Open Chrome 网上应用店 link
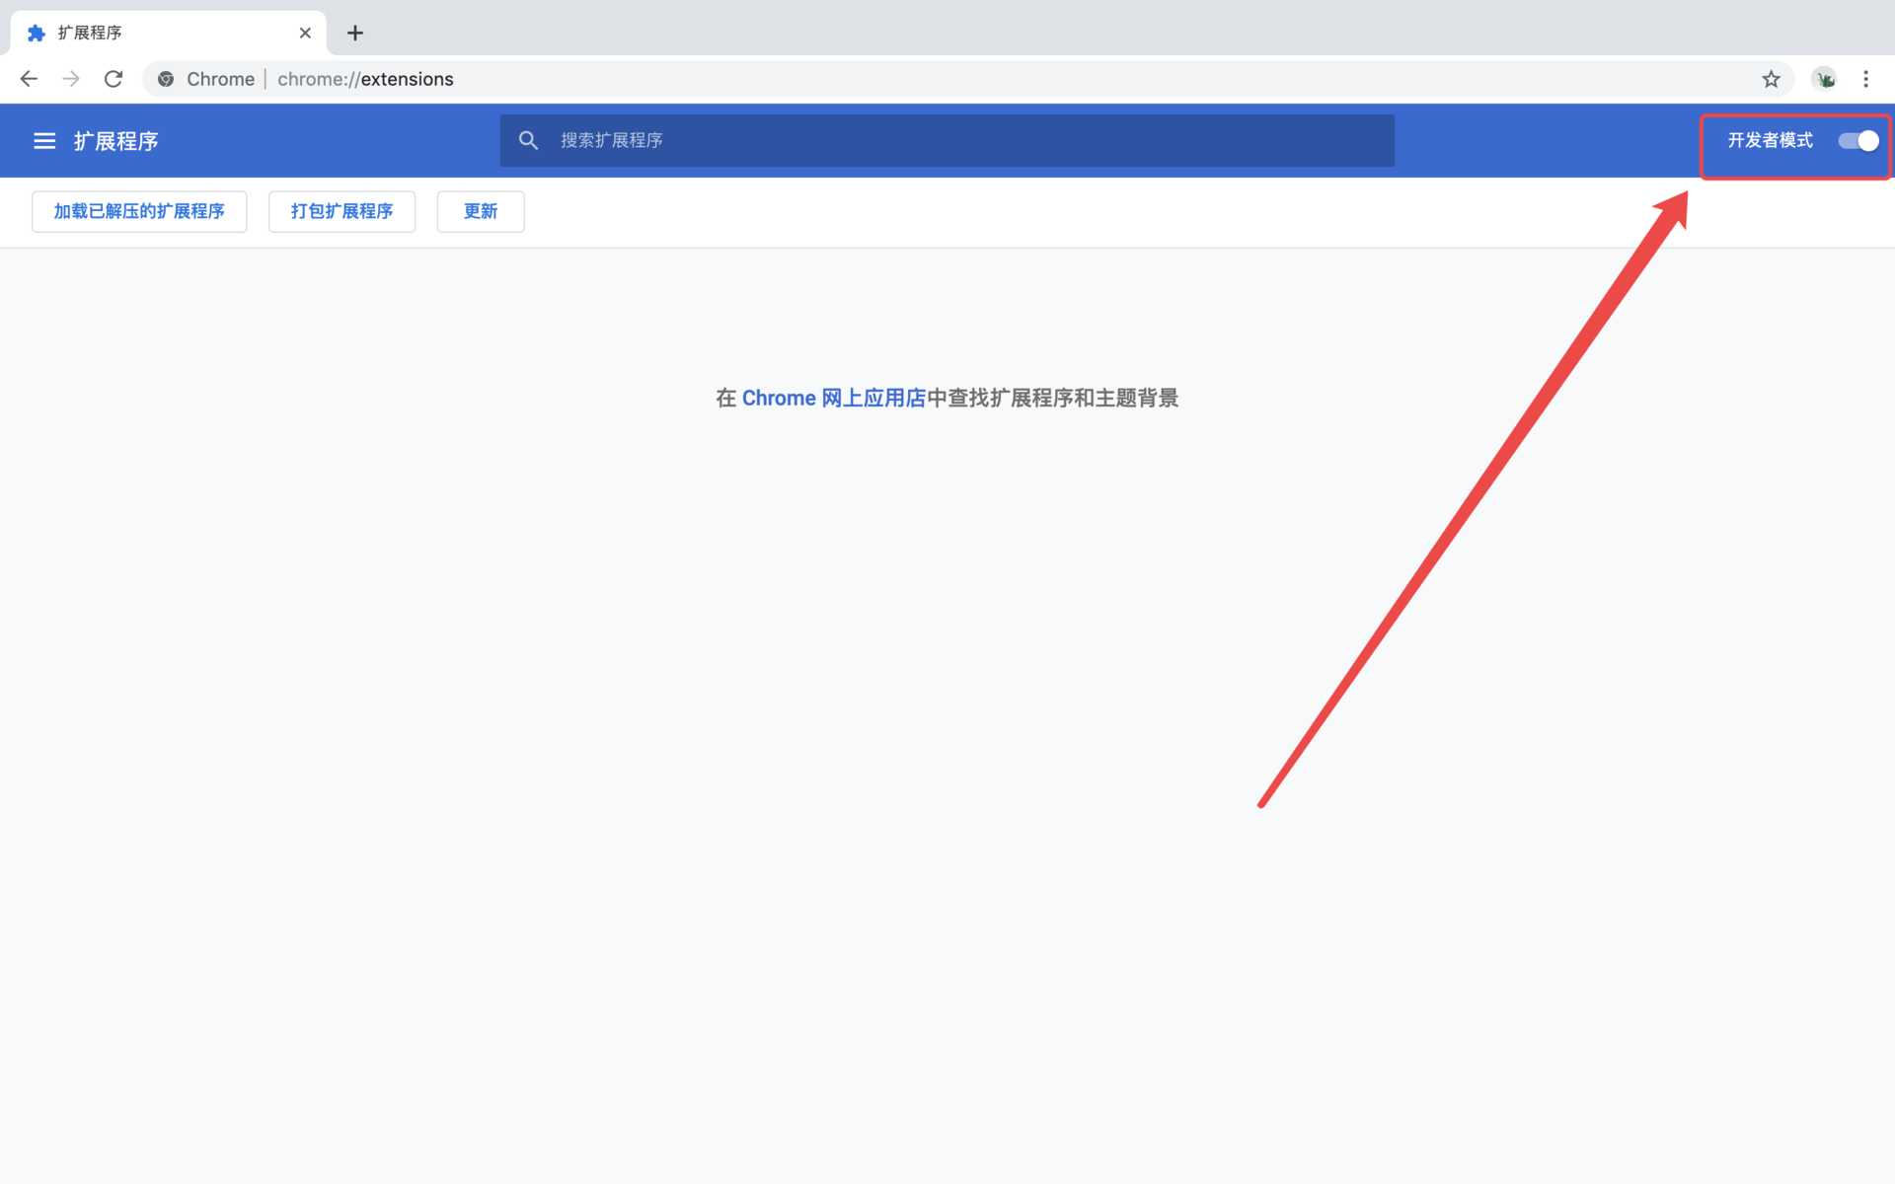This screenshot has width=1895, height=1184. (834, 397)
